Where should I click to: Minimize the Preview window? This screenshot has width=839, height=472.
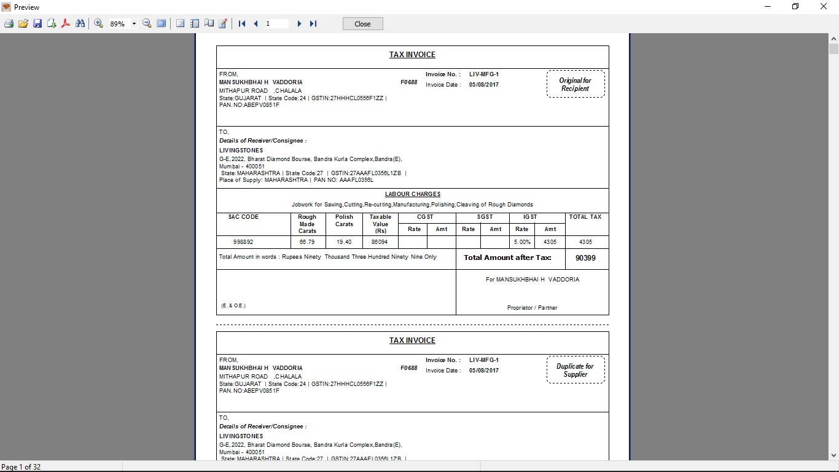click(x=768, y=7)
